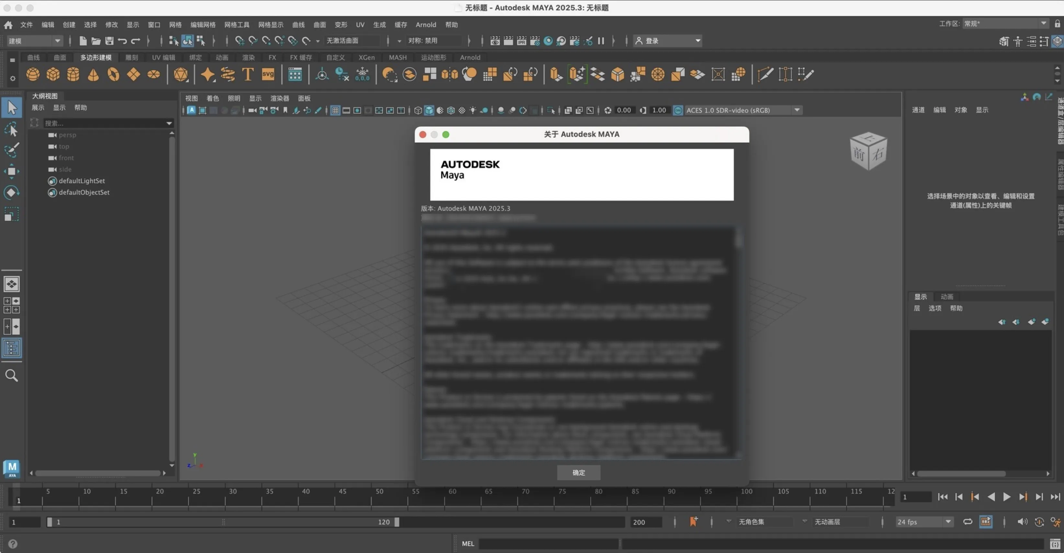The height and width of the screenshot is (553, 1064).
Task: Click the play forward button
Action: point(1007,497)
